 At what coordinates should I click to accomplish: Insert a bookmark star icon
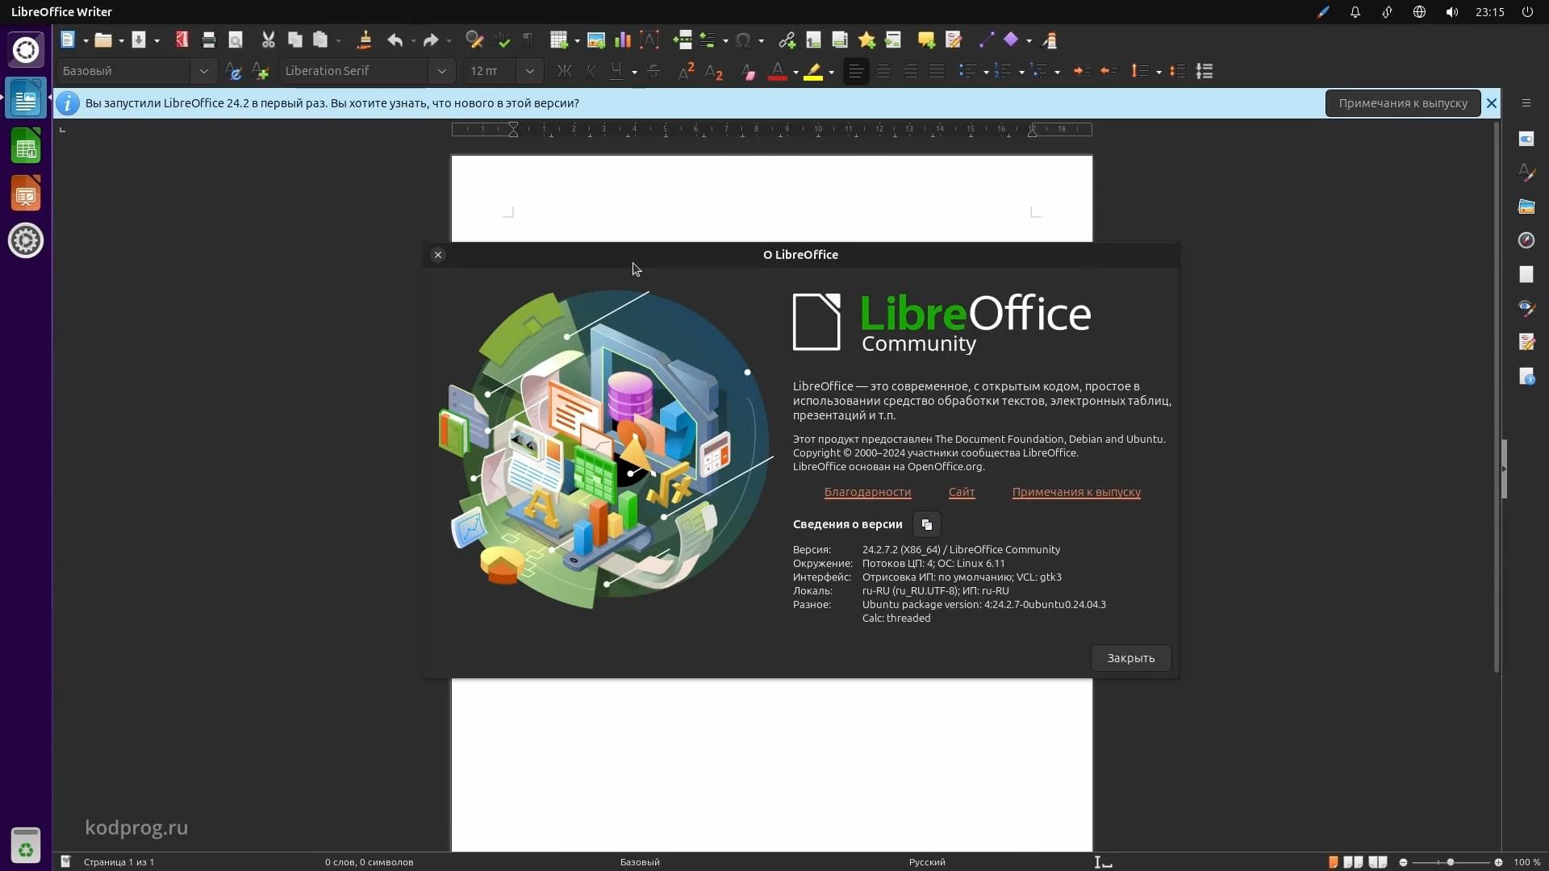(x=866, y=40)
